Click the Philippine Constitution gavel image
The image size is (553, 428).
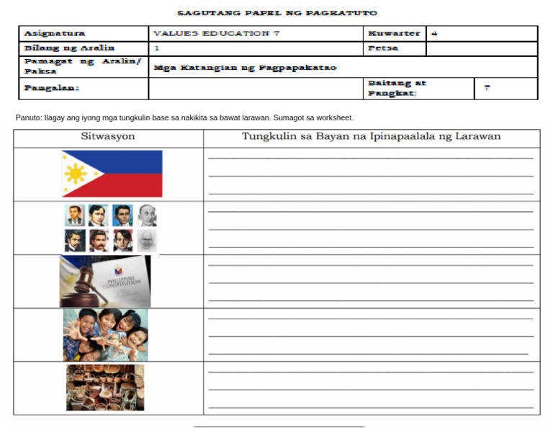click(105, 281)
